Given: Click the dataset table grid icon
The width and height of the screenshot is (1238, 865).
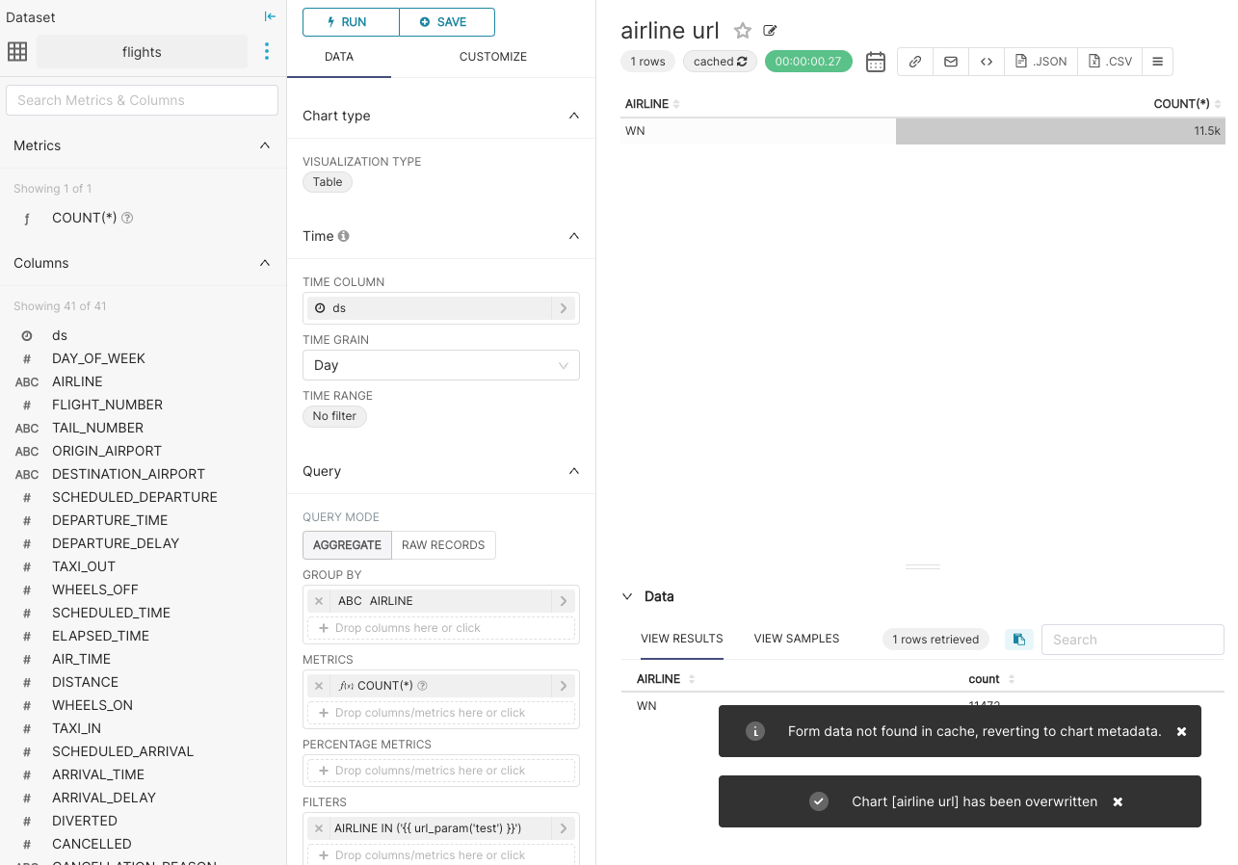Looking at the screenshot, I should pos(17,52).
